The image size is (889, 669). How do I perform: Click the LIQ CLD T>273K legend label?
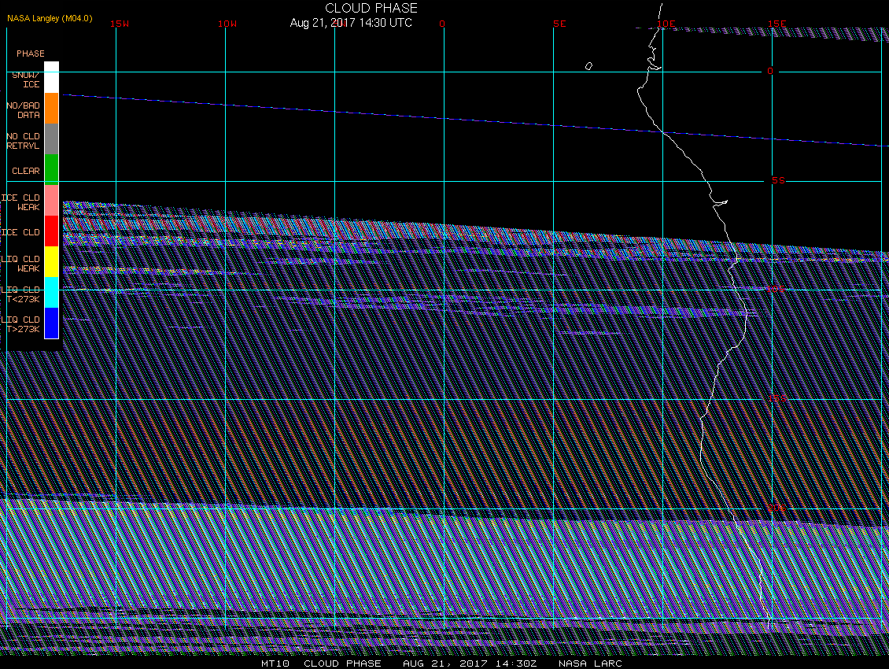[21, 324]
